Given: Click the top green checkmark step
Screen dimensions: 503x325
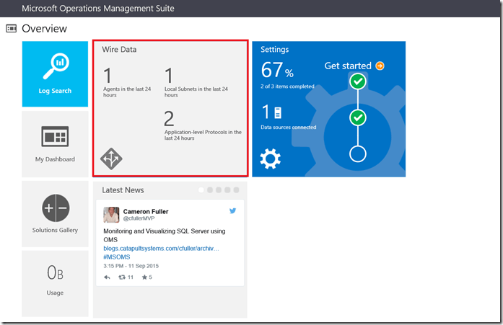Looking at the screenshot, I should coord(358,83).
